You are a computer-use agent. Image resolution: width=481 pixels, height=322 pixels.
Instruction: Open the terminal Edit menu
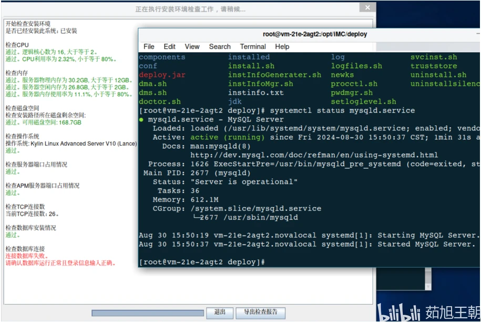click(169, 47)
